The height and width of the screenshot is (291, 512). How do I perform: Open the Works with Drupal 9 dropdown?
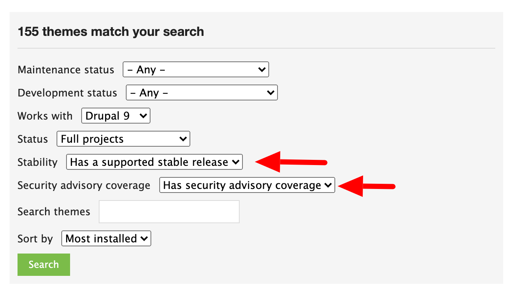(115, 116)
